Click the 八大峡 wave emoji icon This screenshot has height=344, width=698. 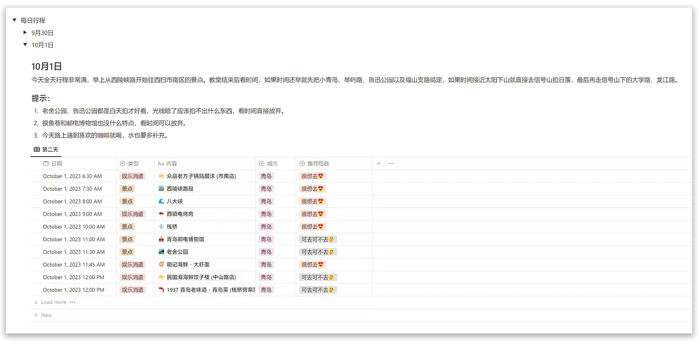[x=161, y=201]
